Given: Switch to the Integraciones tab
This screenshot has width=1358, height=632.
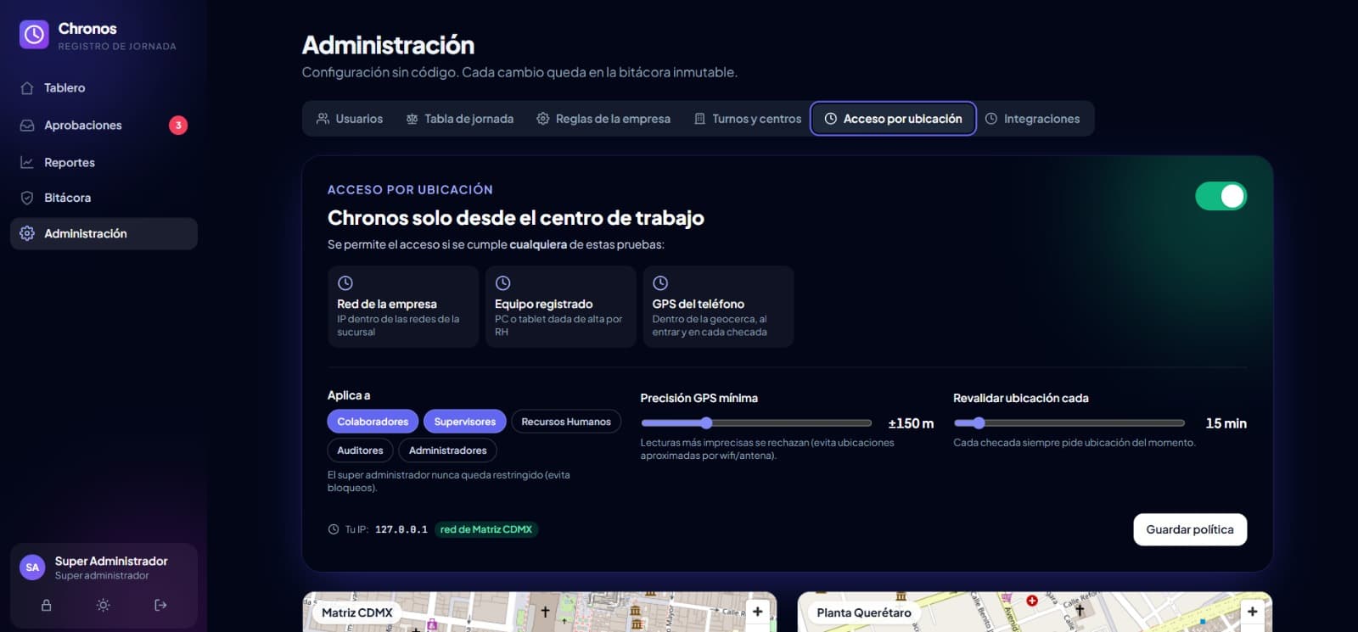Looking at the screenshot, I should [x=1033, y=119].
